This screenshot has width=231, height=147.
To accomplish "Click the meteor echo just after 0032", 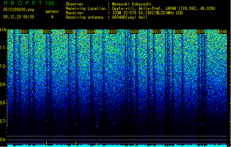I will 46,121.
